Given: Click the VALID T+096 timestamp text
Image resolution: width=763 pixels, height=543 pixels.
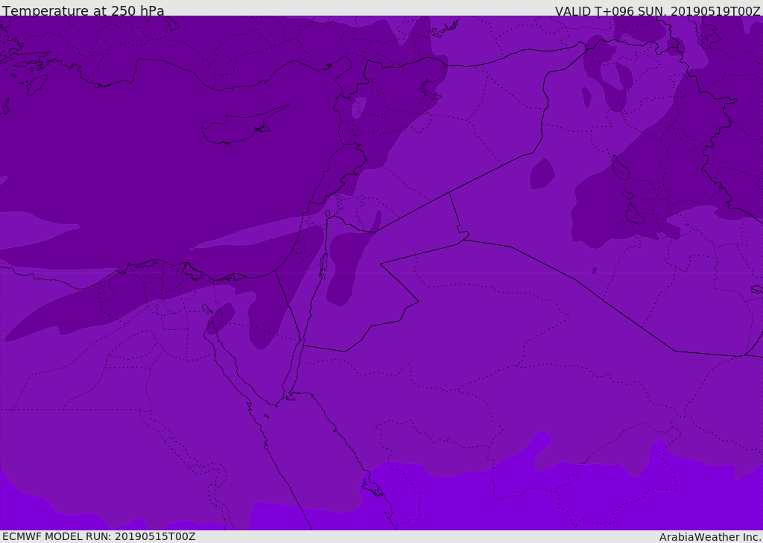Looking at the screenshot, I should point(657,11).
